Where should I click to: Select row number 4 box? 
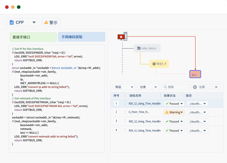click(x=116, y=130)
